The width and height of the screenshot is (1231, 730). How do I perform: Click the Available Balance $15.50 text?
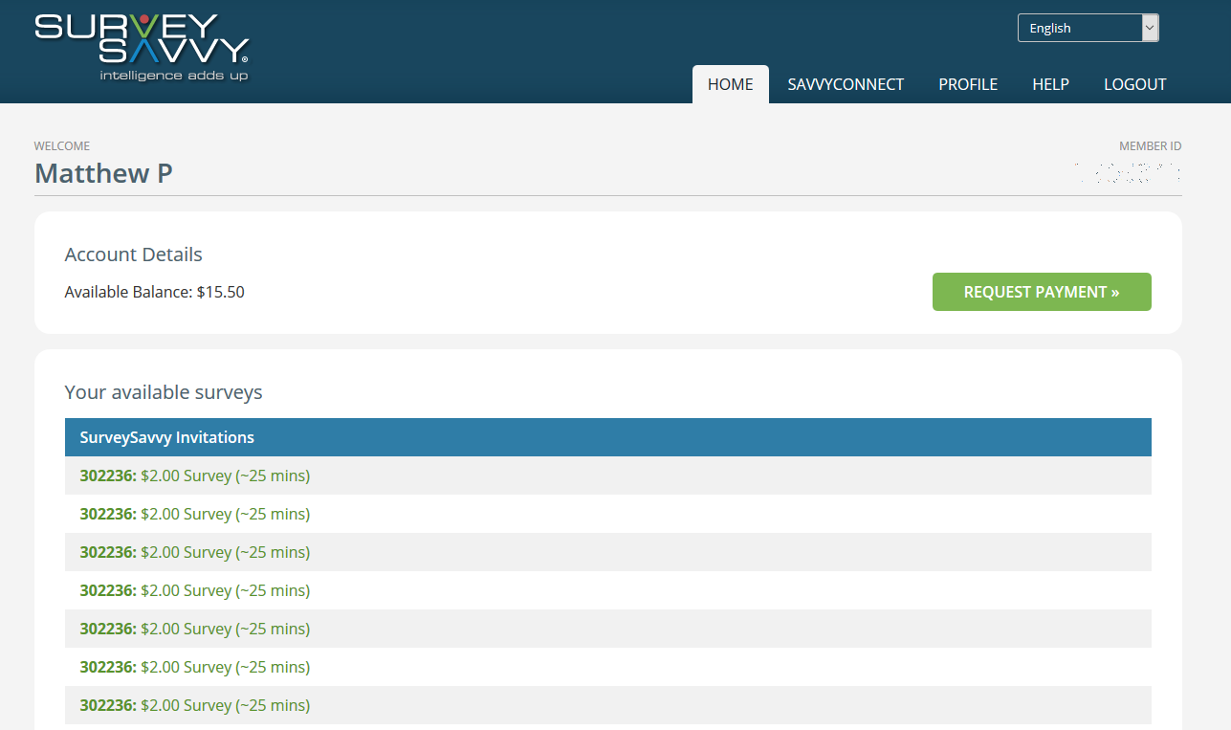(155, 292)
